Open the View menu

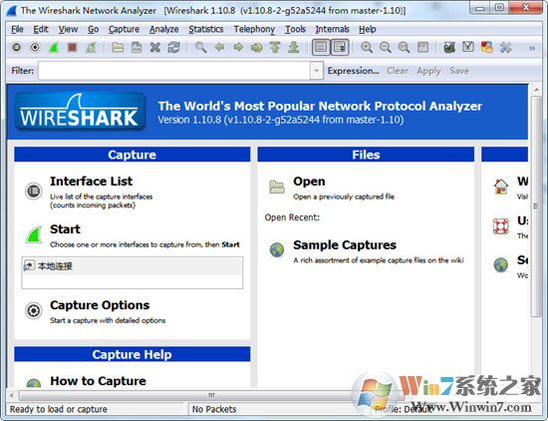coord(68,29)
